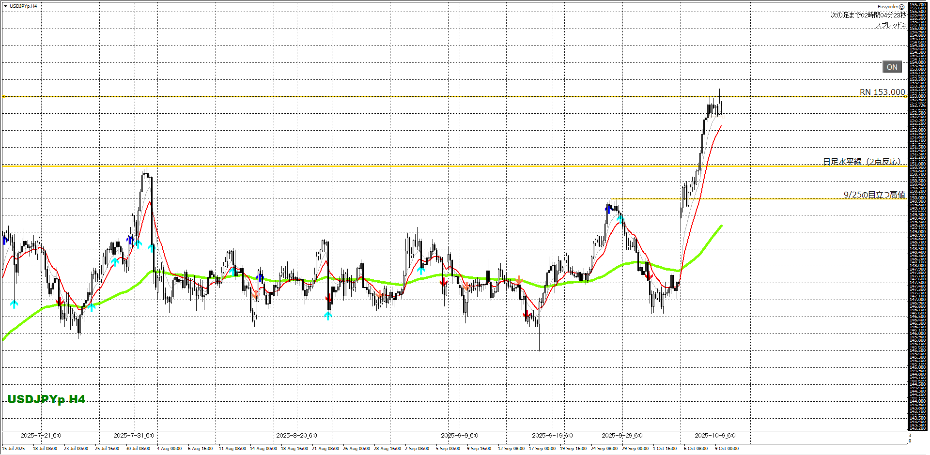Viewport: 930px width, 455px height.
Task: Open the USDJPYp,H4 chart dropdown triangle
Action: [x=5, y=6]
